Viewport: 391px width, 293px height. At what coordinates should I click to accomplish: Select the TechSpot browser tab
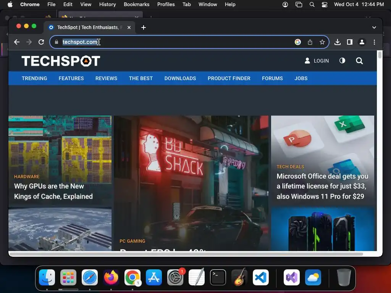coord(90,27)
